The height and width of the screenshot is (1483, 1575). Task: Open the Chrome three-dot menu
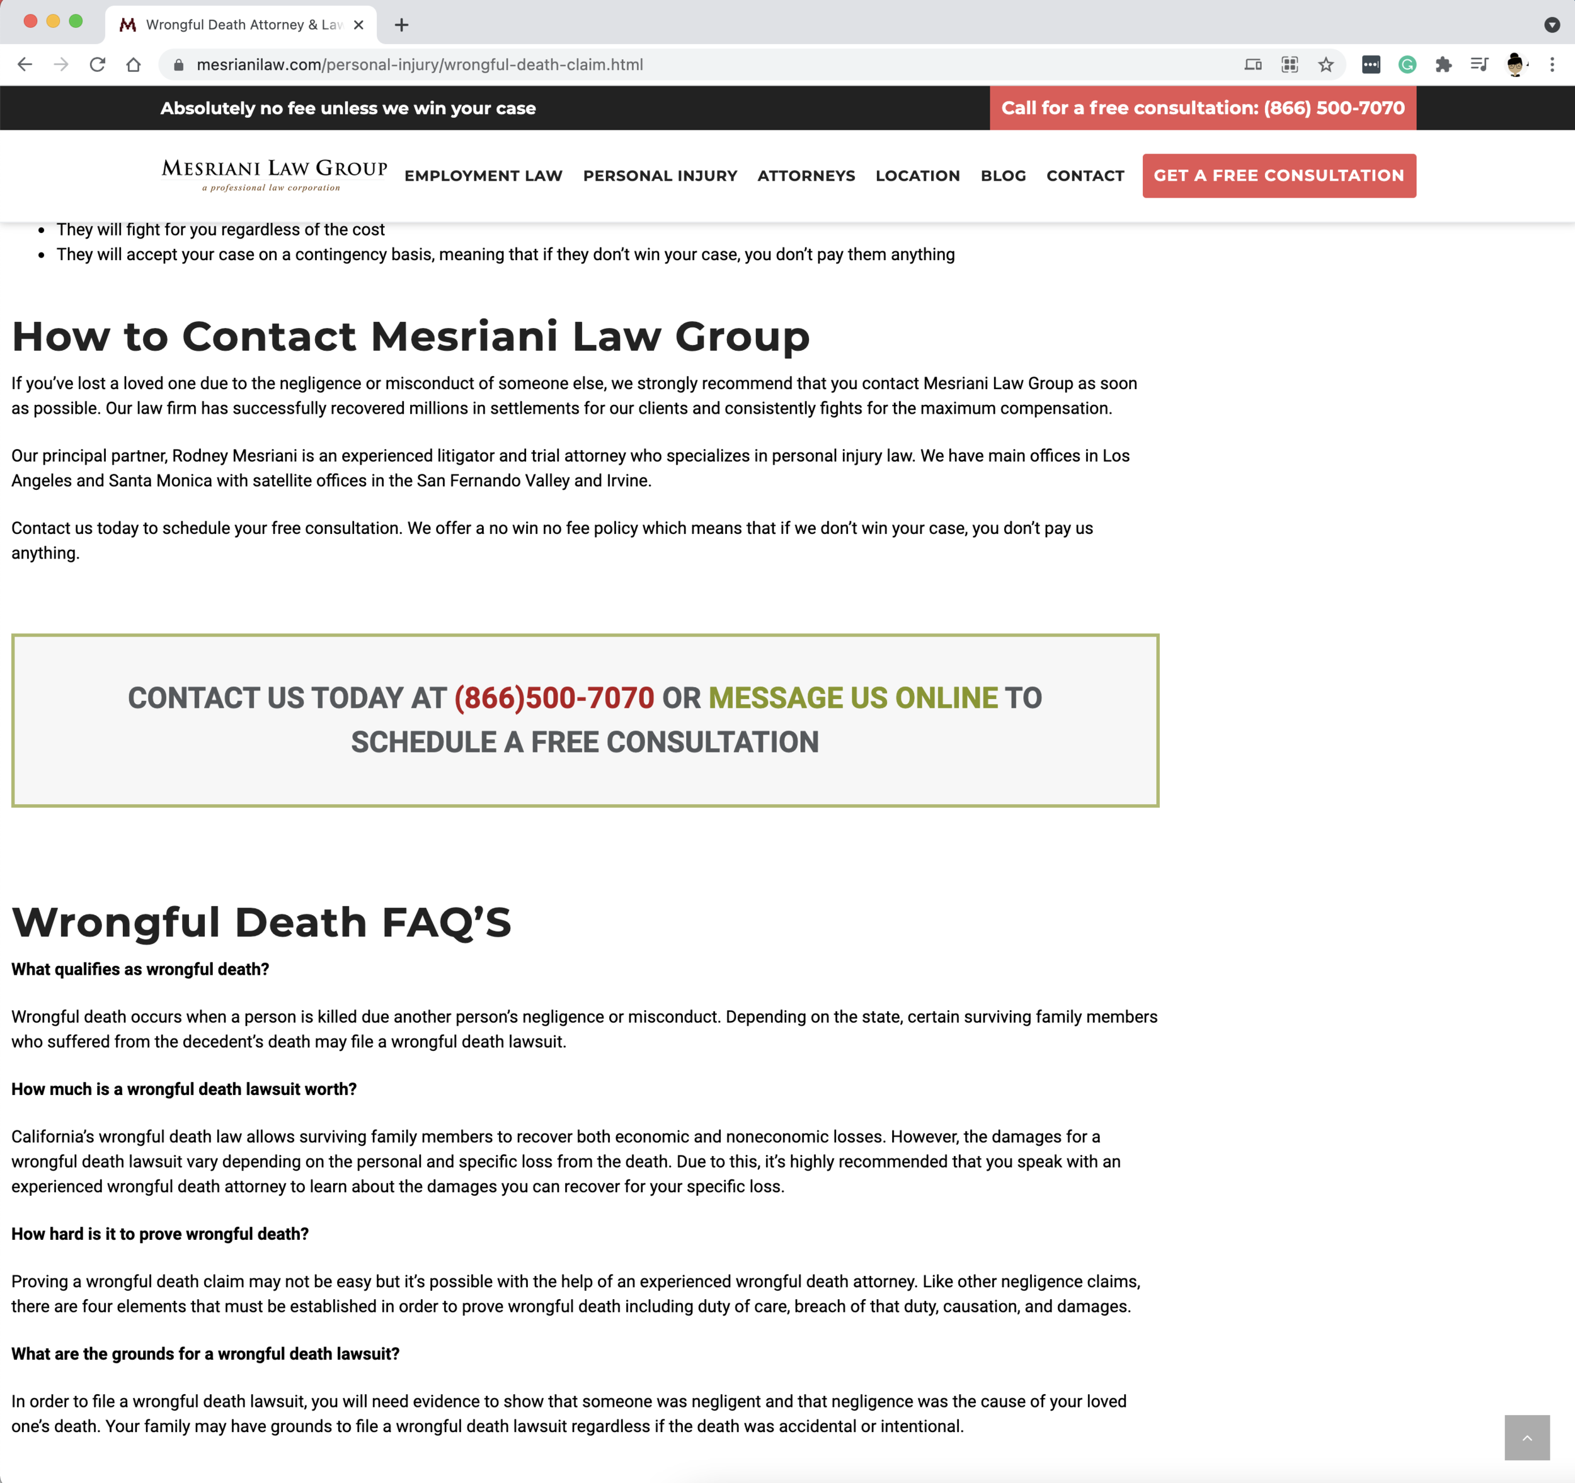tap(1552, 65)
